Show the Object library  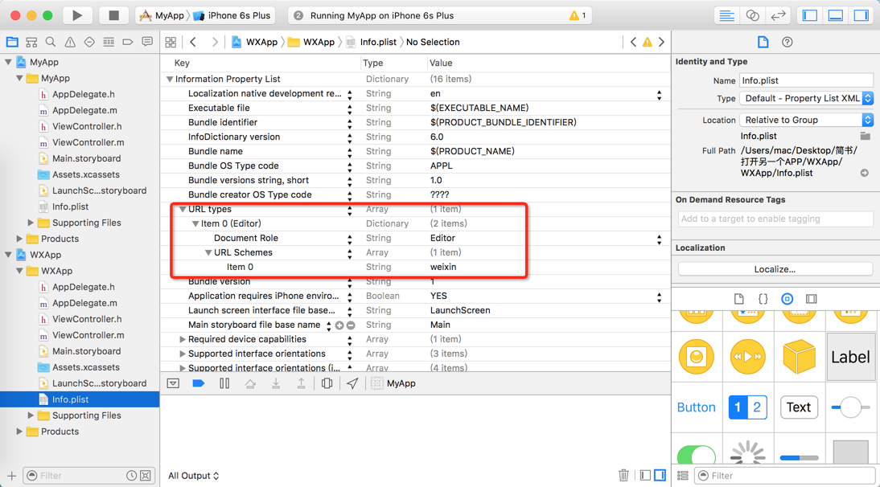pos(787,299)
